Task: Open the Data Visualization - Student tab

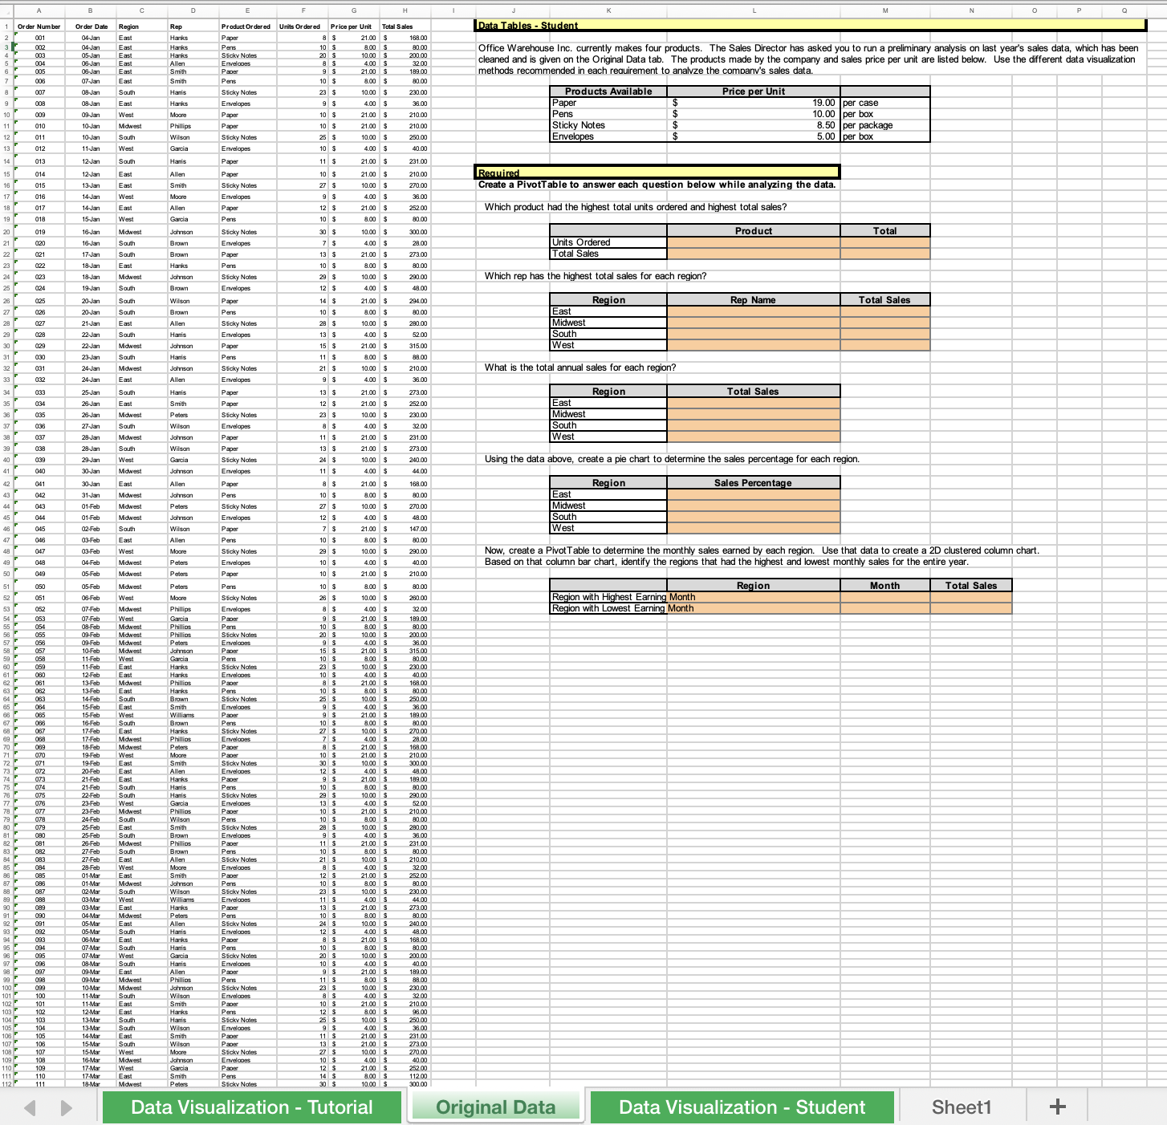Action: (x=739, y=1107)
